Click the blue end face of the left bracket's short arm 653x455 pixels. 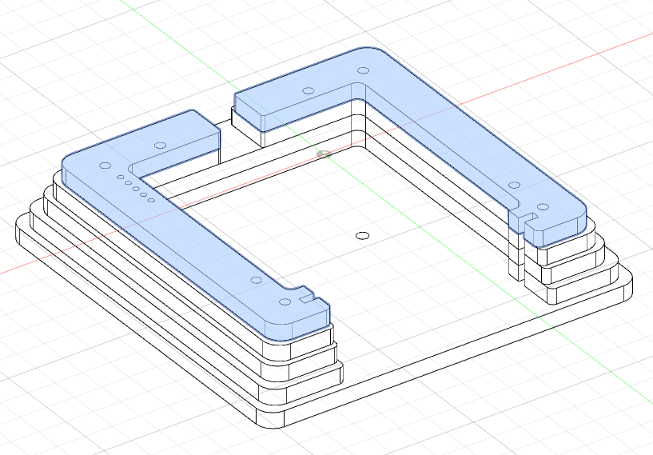pyautogui.click(x=206, y=141)
